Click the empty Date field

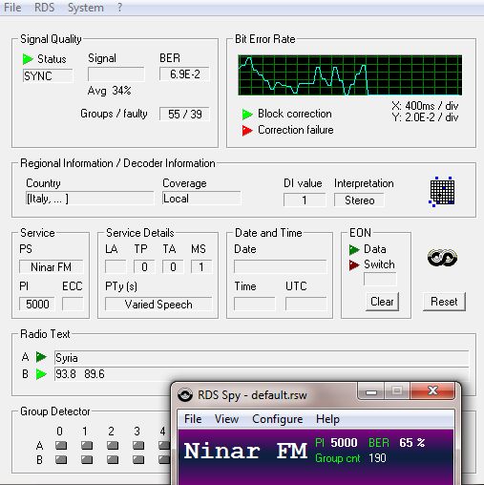click(281, 266)
